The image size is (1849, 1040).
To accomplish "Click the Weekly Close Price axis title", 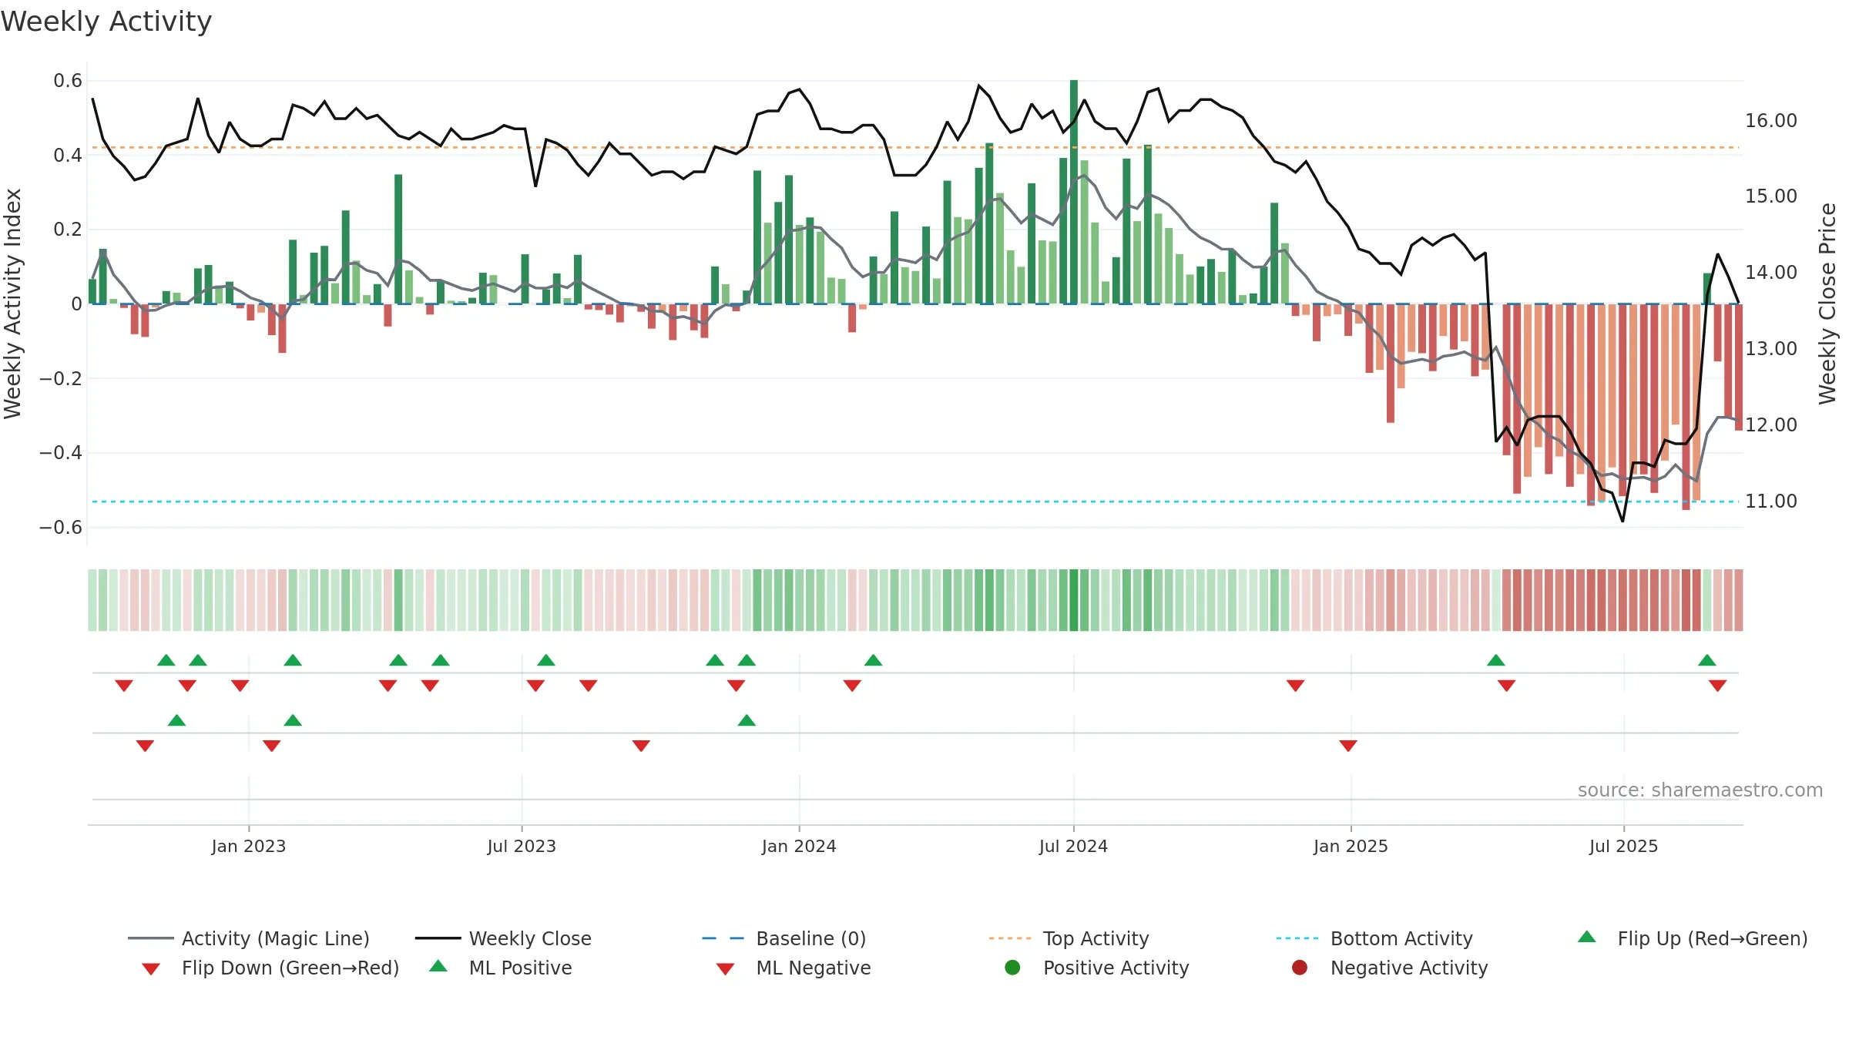I will coord(1827,304).
